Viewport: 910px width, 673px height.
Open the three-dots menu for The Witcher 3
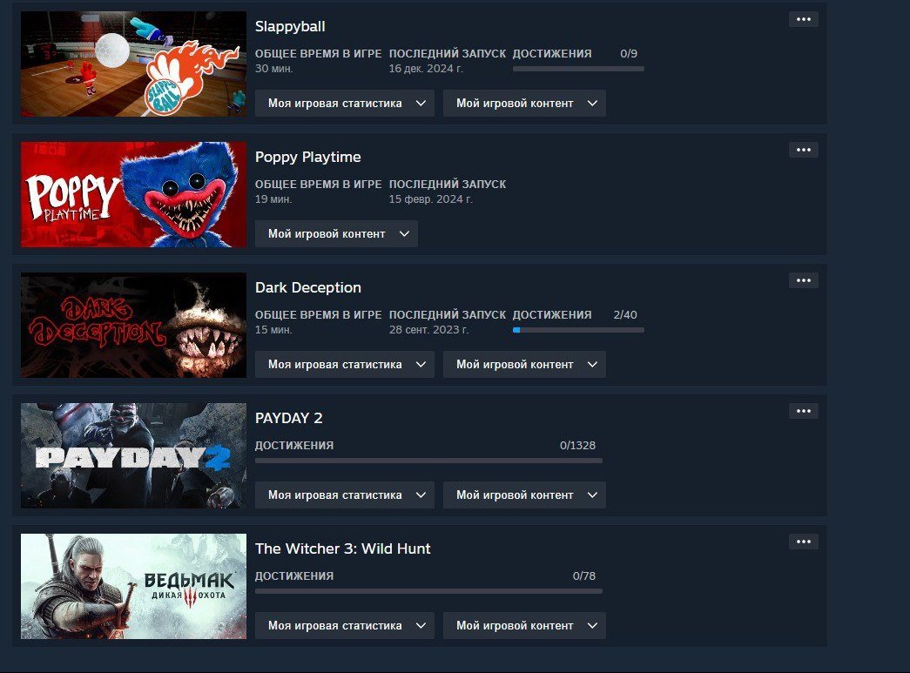(x=803, y=542)
